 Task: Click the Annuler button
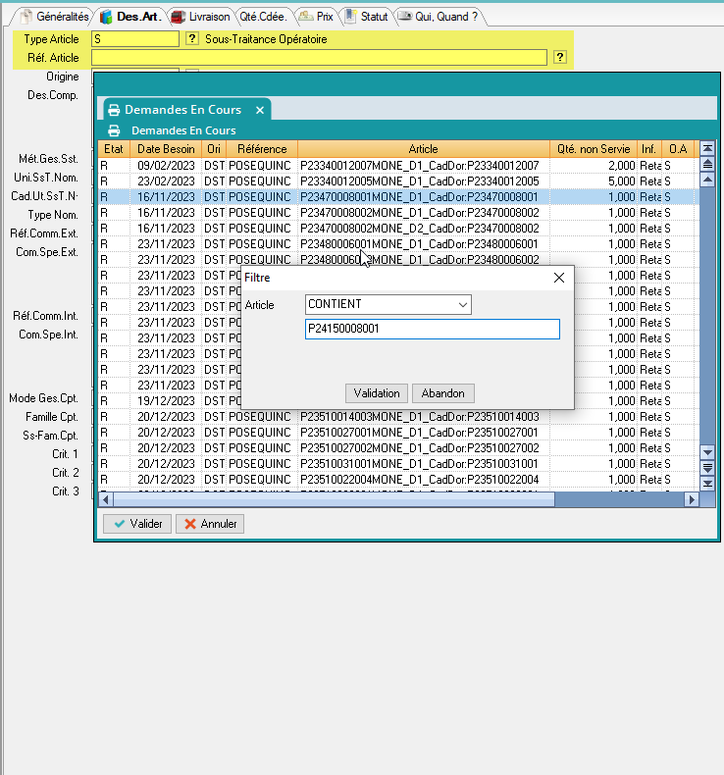(210, 524)
